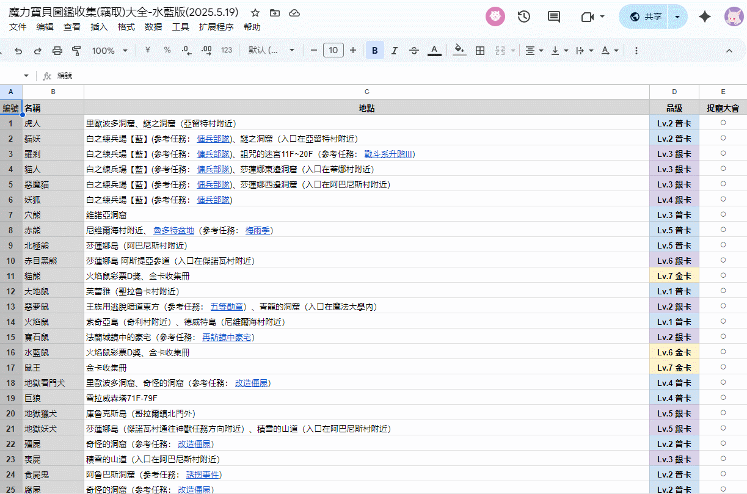The image size is (747, 494).
Task: Print the spreadsheet
Action: pos(57,51)
